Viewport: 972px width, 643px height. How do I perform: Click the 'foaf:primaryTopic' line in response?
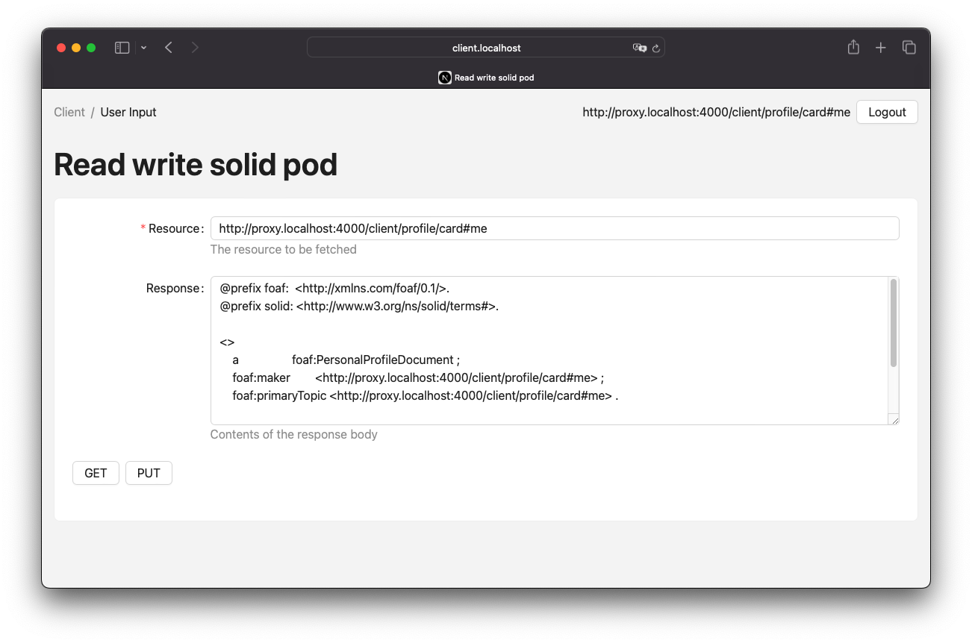click(426, 395)
